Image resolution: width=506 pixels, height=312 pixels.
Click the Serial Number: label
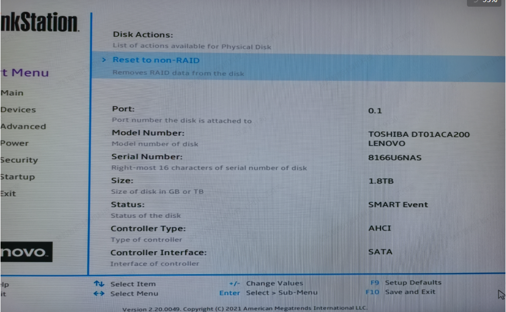147,156
